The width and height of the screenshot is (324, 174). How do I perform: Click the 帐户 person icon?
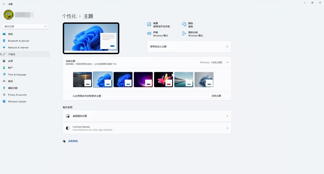coord(4,68)
